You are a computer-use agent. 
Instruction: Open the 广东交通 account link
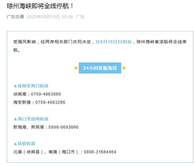click(x=15, y=17)
